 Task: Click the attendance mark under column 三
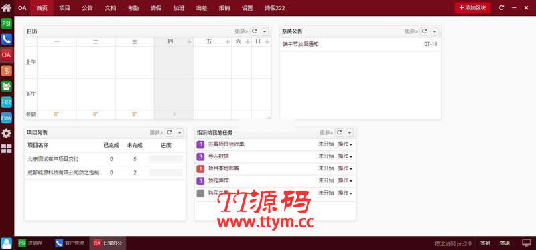(x=135, y=114)
